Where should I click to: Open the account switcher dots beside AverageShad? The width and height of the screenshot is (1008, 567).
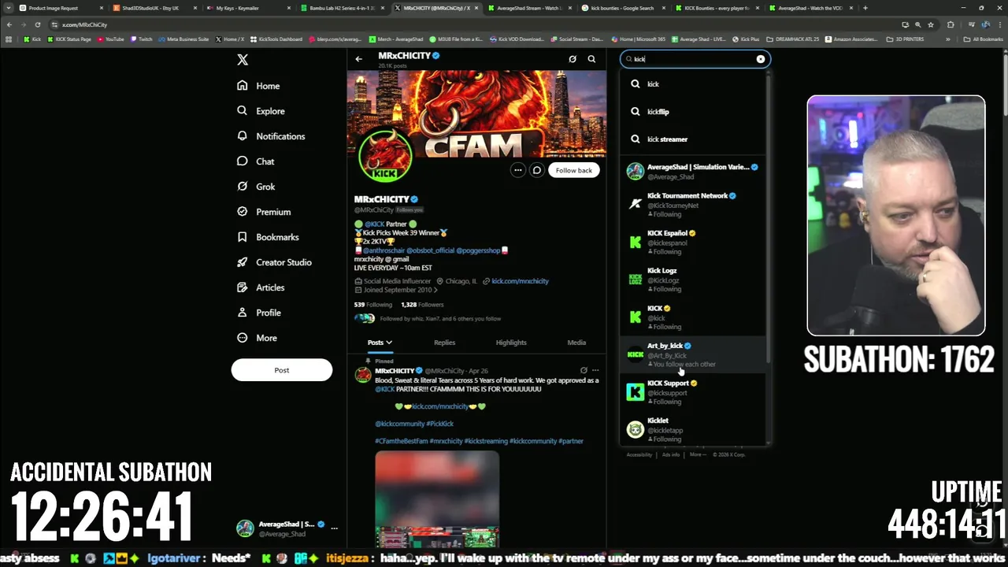(334, 528)
